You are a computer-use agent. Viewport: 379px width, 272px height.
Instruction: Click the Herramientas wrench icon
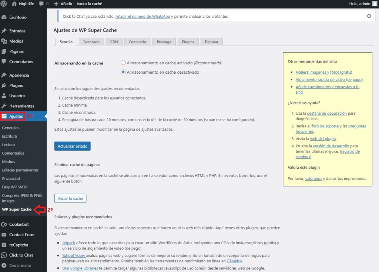coord(4,106)
